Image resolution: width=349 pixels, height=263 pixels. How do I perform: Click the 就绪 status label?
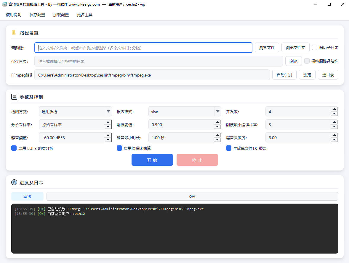pyautogui.click(x=27, y=197)
